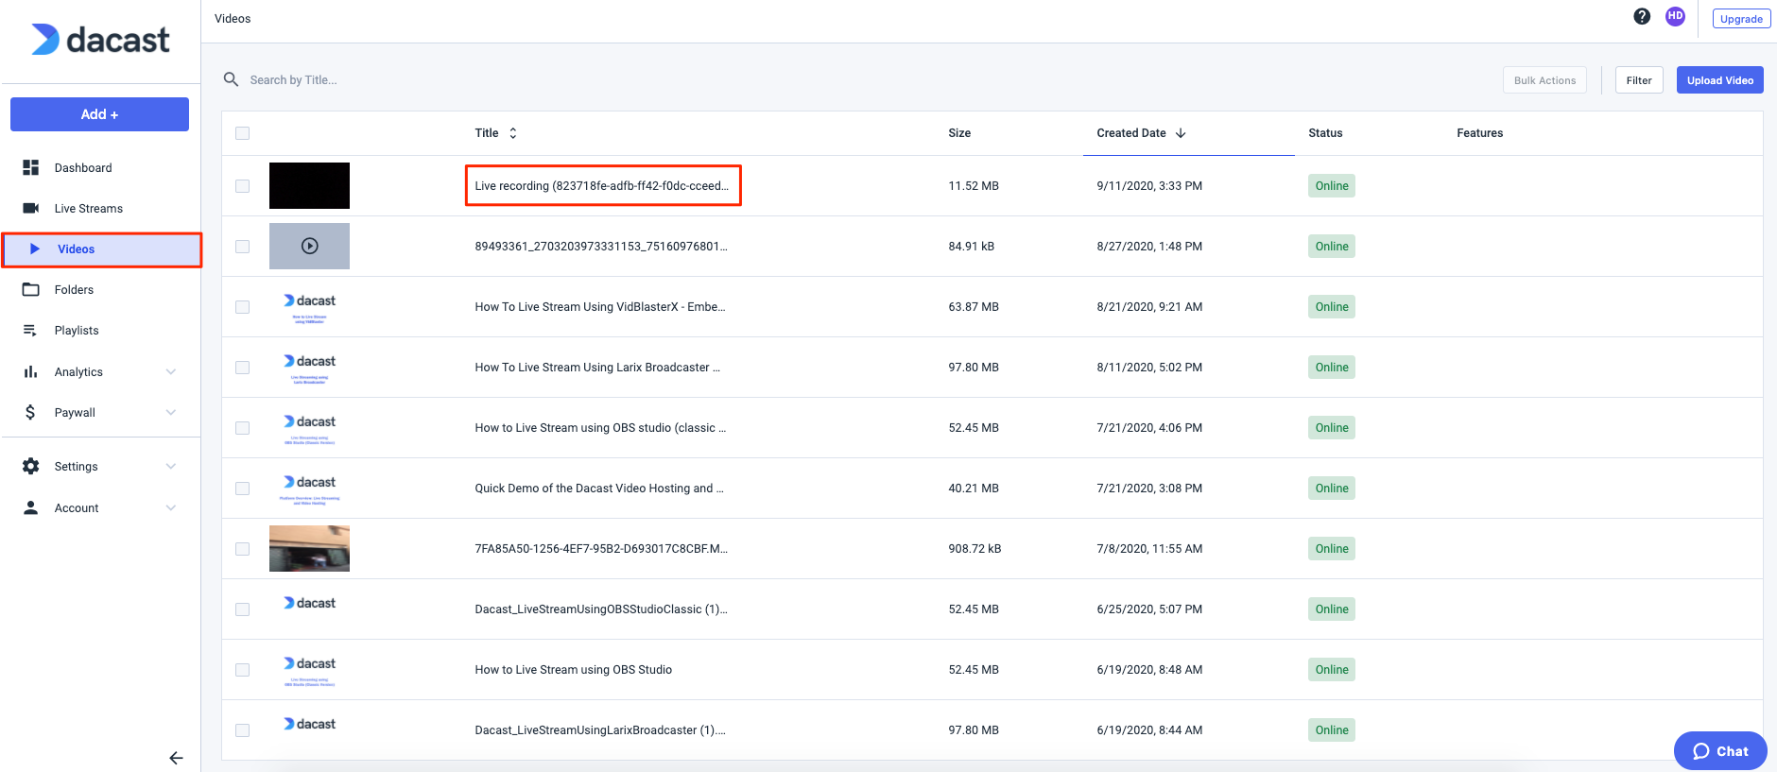
Task: Toggle Created Date sort arrow
Action: (x=1181, y=133)
